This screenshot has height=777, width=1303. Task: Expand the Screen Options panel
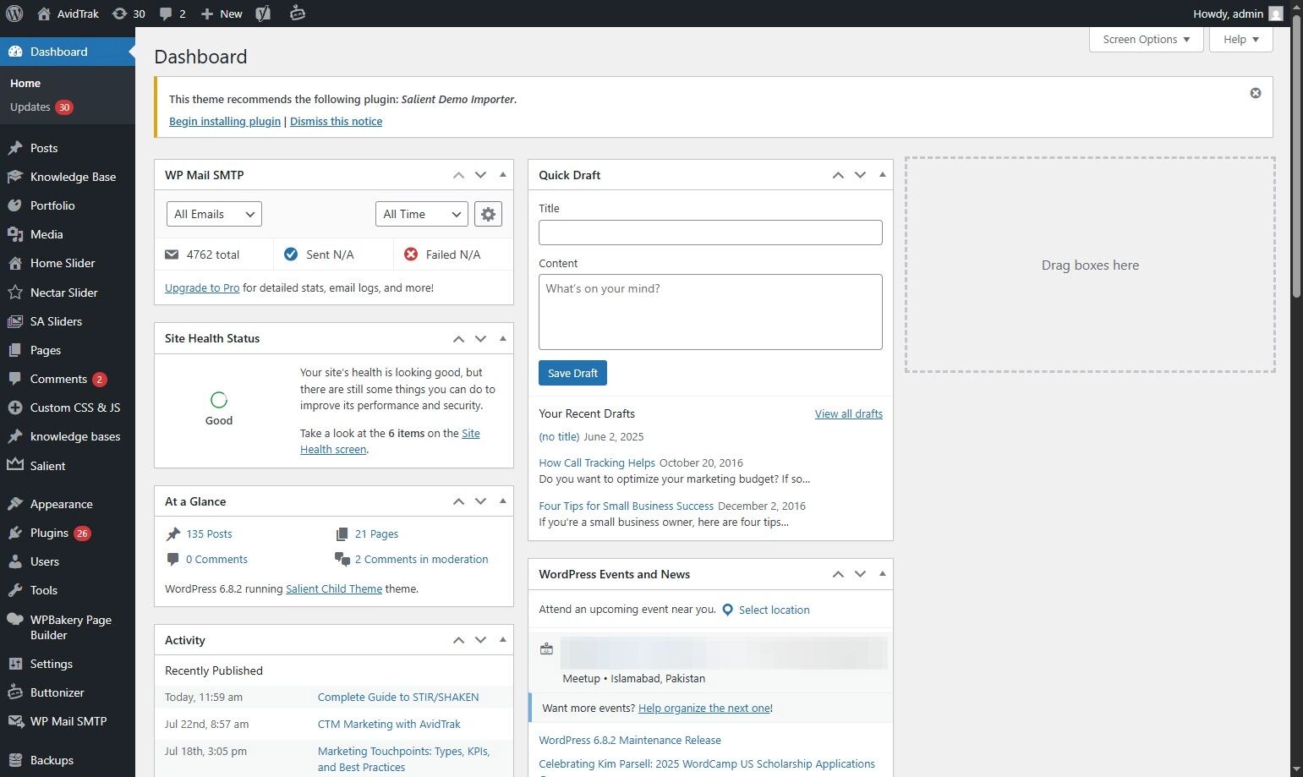pos(1147,40)
